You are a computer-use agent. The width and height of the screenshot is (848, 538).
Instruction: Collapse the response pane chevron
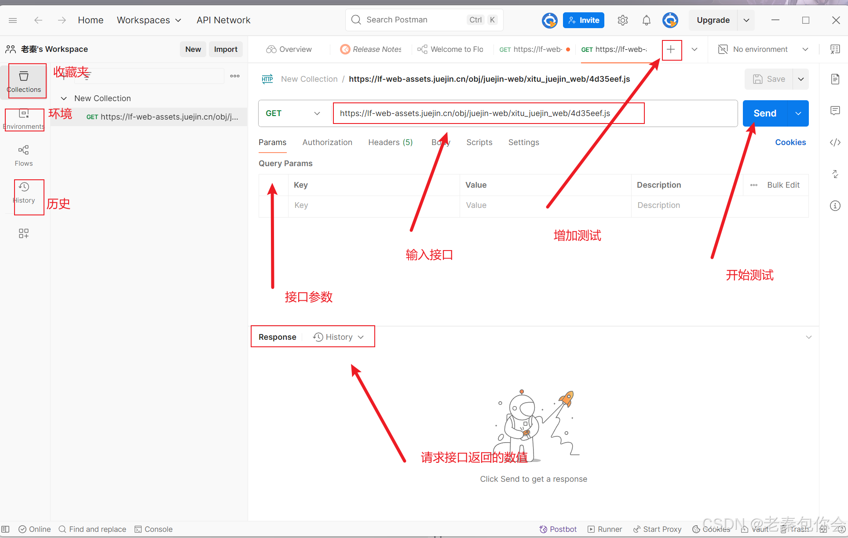click(808, 337)
